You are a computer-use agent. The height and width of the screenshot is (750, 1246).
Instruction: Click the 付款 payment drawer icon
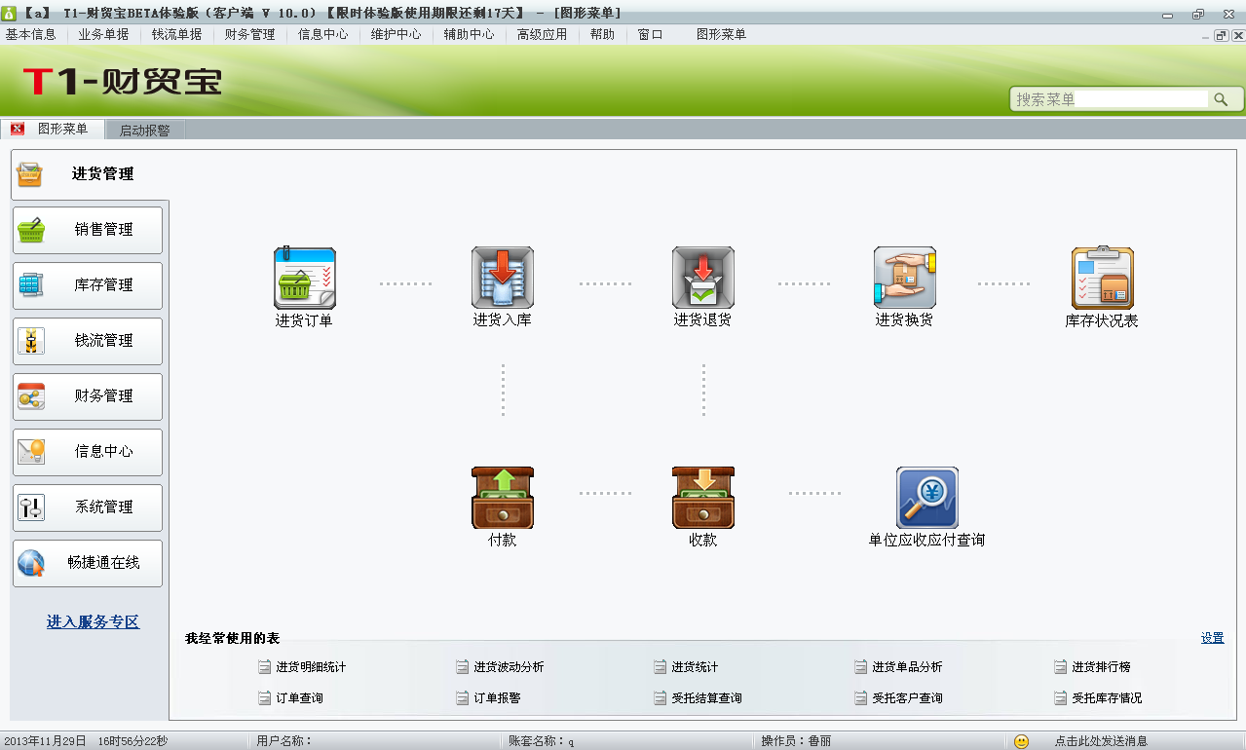point(502,498)
